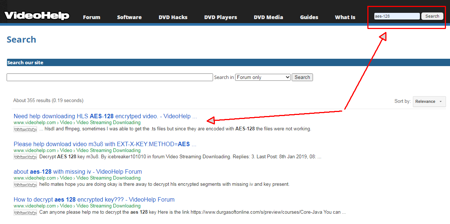Image resolution: width=450 pixels, height=224 pixels.
Task: Open the Forum menu
Action: pyautogui.click(x=91, y=17)
